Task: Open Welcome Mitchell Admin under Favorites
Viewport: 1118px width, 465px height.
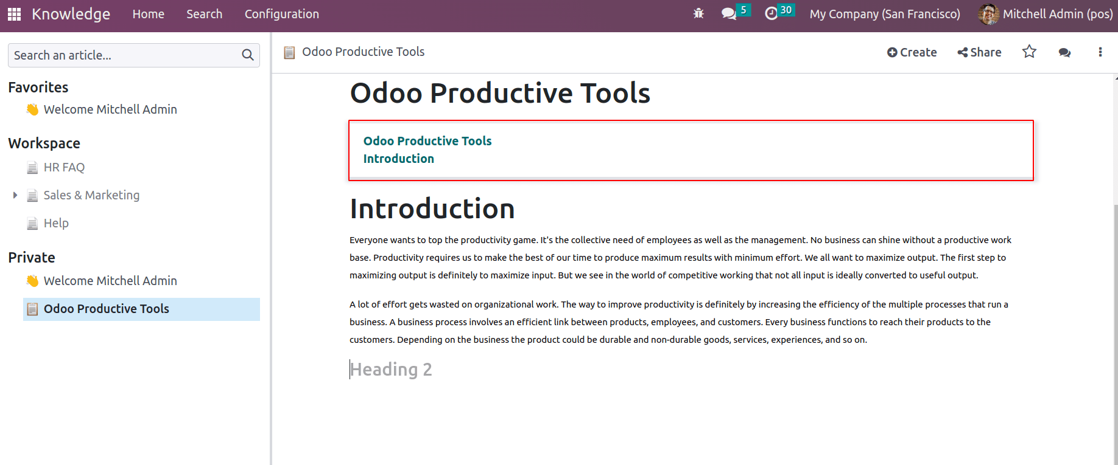Action: point(110,109)
